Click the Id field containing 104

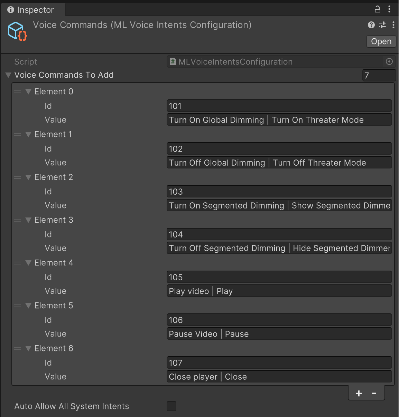279,234
